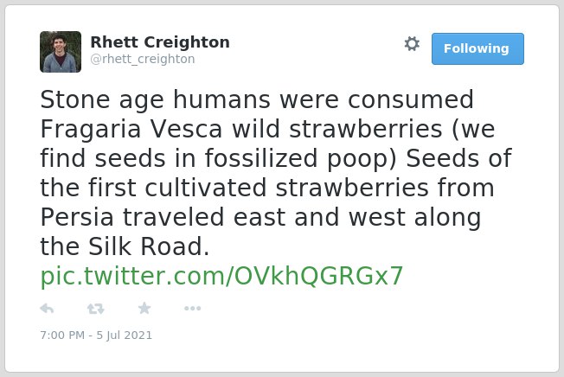This screenshot has width=564, height=377.
Task: Toggle the favorite star on this tweet
Action: (144, 308)
